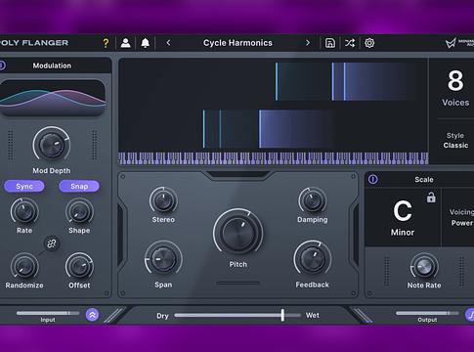Click the Scale info icon
The width and height of the screenshot is (474, 352).
[x=373, y=179]
